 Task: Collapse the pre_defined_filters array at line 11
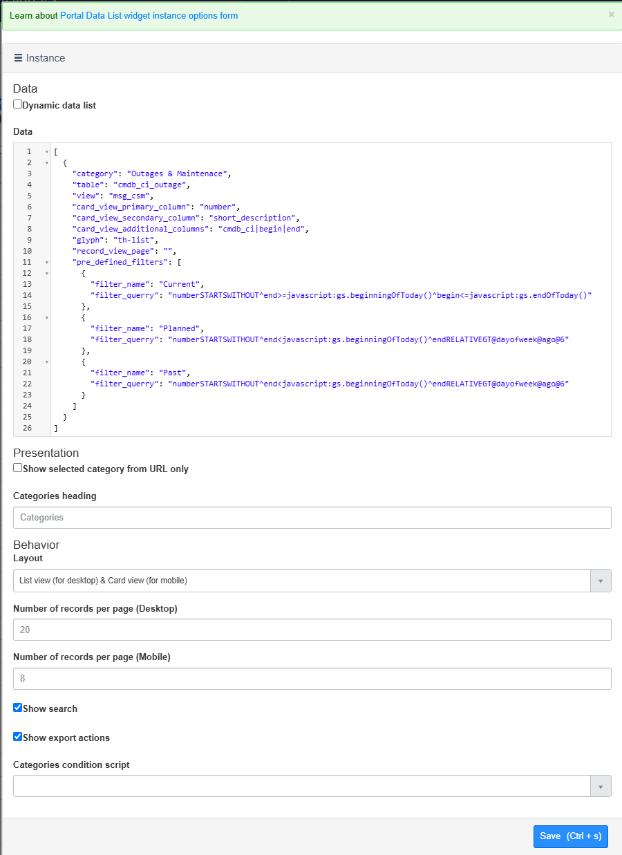tap(46, 262)
